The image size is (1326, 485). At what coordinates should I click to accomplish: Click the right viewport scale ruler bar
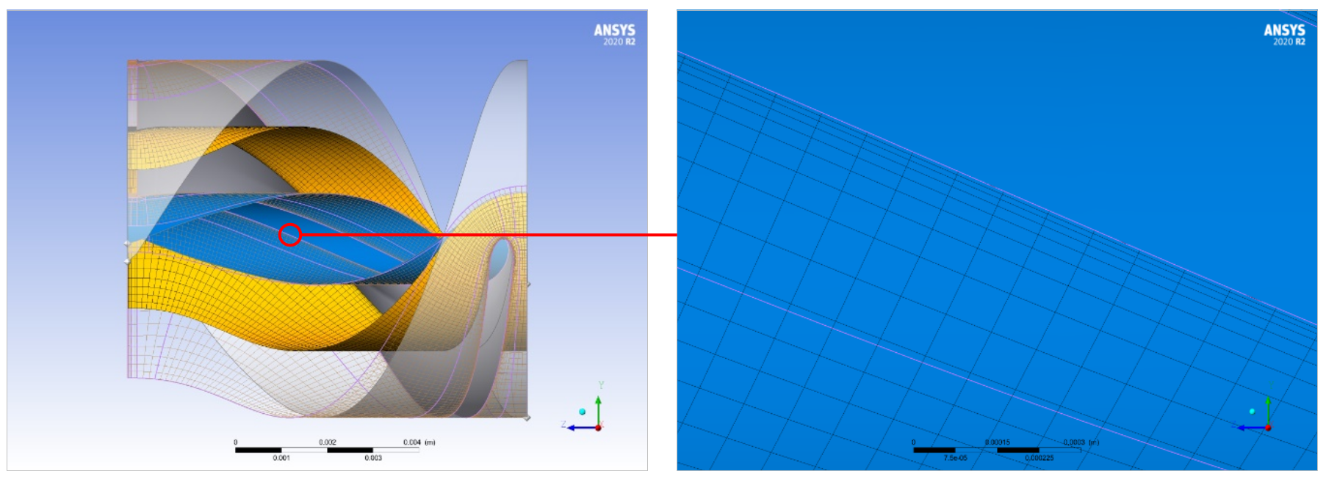pos(997,450)
